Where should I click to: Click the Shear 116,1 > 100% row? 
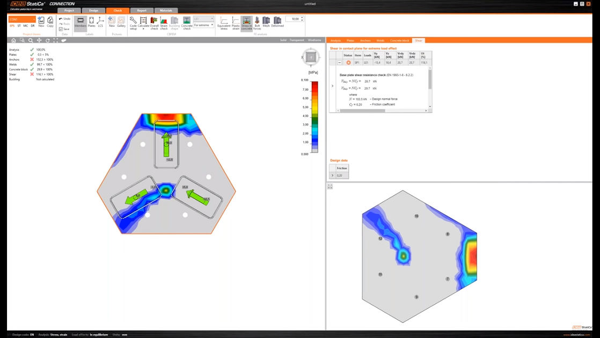(31, 74)
